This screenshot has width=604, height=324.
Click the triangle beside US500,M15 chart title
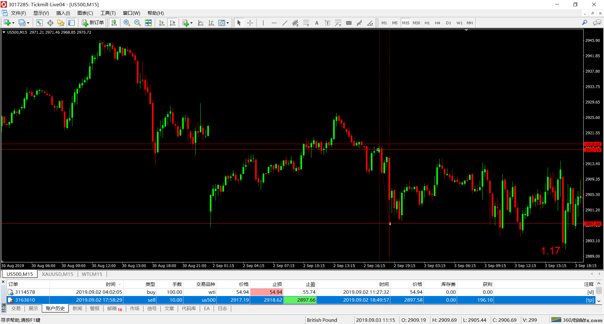4,32
